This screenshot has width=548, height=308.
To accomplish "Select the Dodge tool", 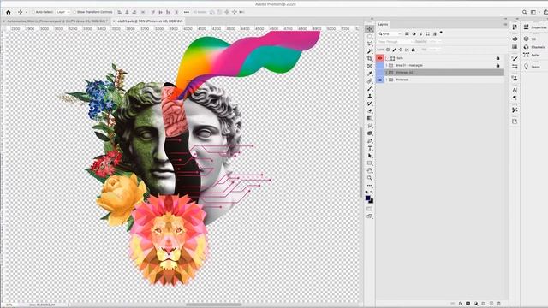I will (x=370, y=133).
